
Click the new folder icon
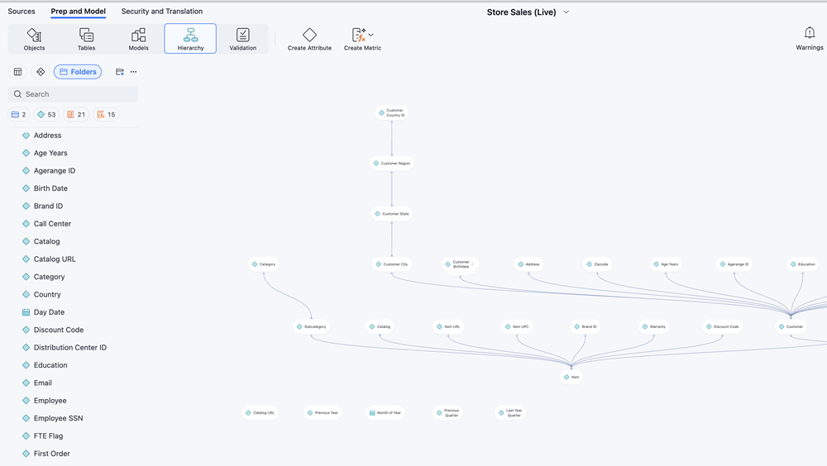[120, 72]
